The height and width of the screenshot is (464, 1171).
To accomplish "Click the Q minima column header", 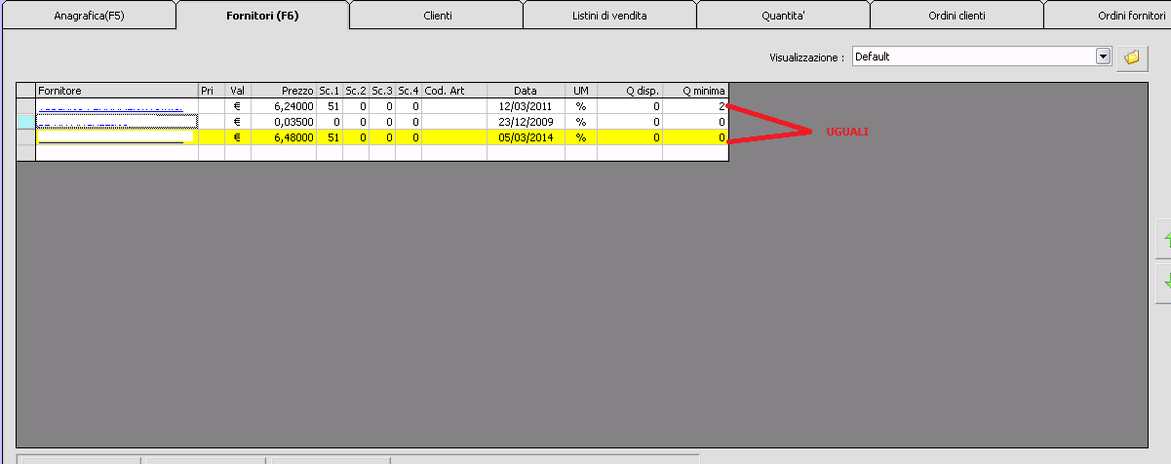I will coord(695,91).
